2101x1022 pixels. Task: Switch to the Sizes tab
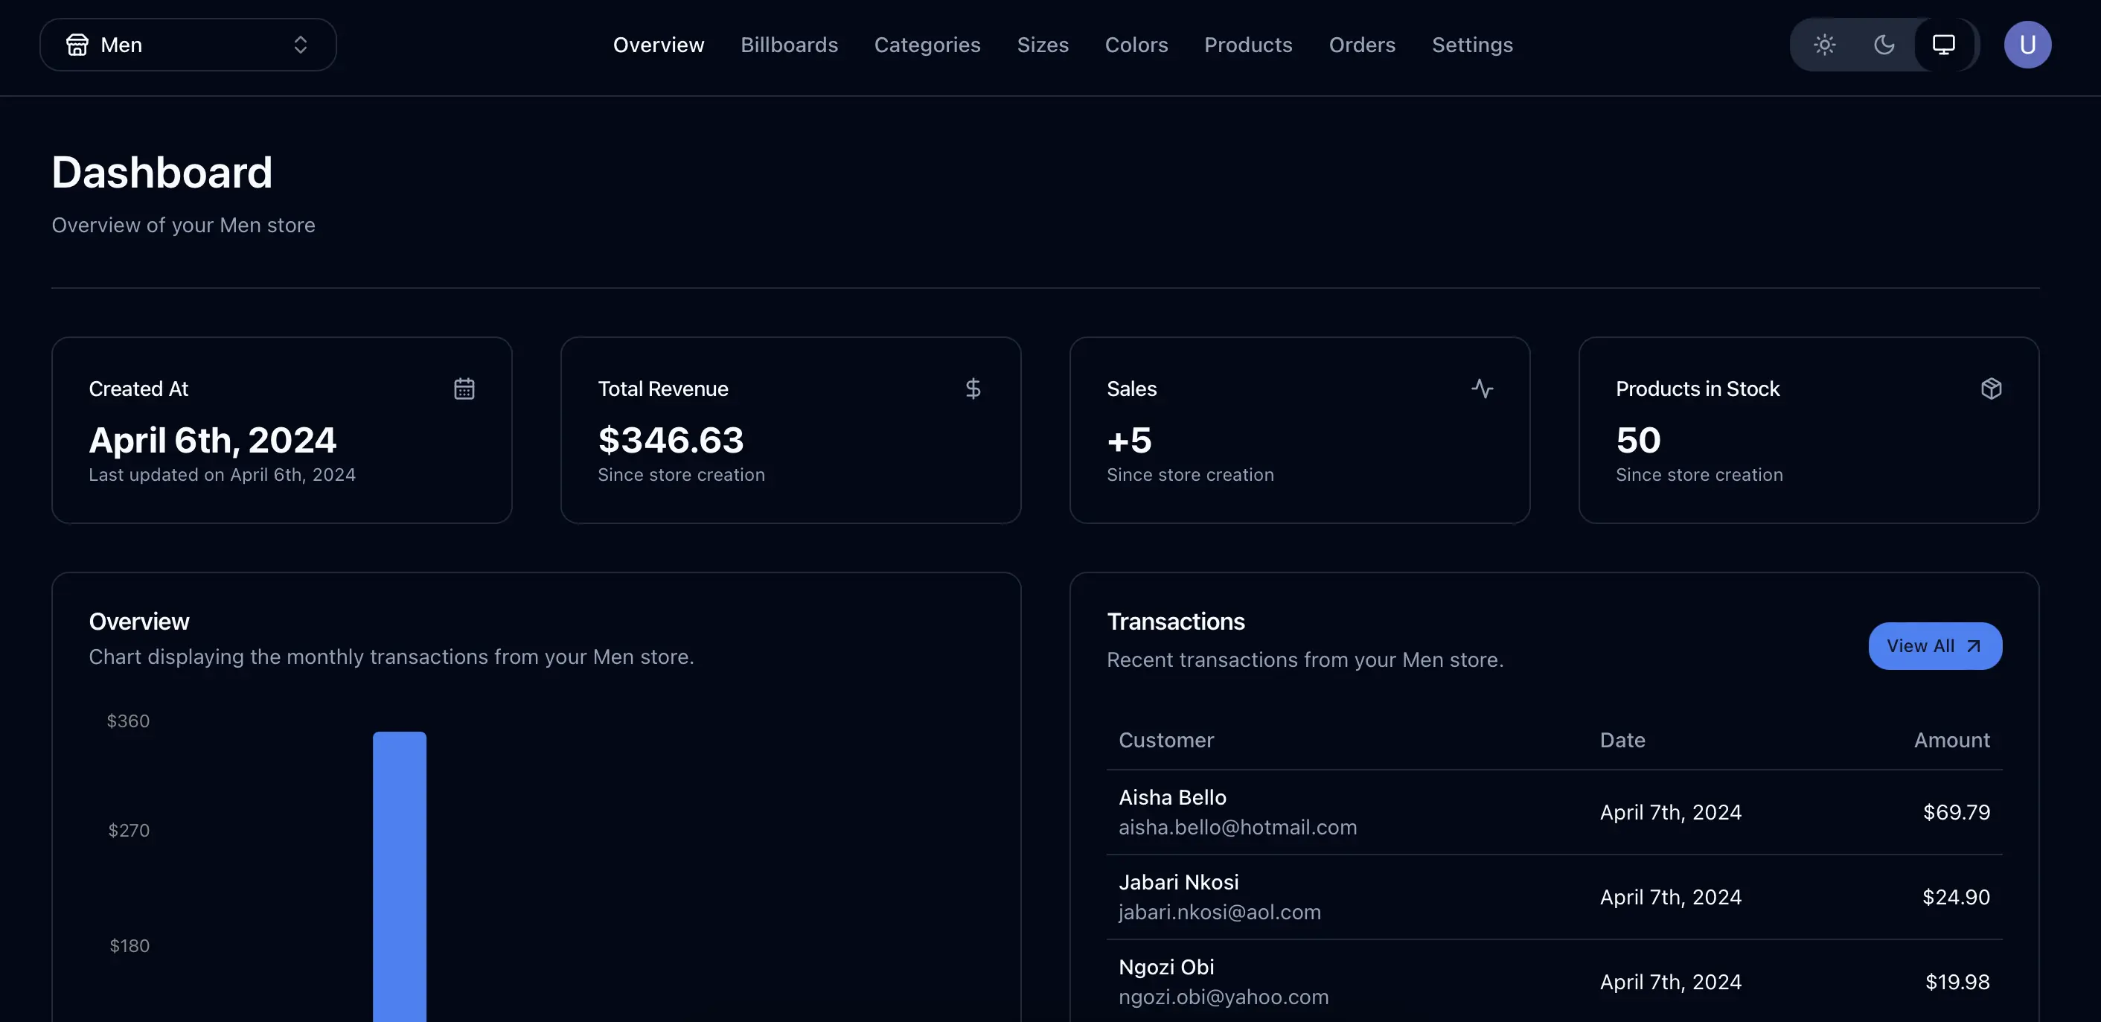pyautogui.click(x=1043, y=45)
